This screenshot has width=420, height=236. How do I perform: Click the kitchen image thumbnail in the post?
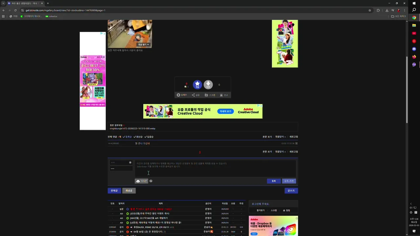pyautogui.click(x=130, y=34)
